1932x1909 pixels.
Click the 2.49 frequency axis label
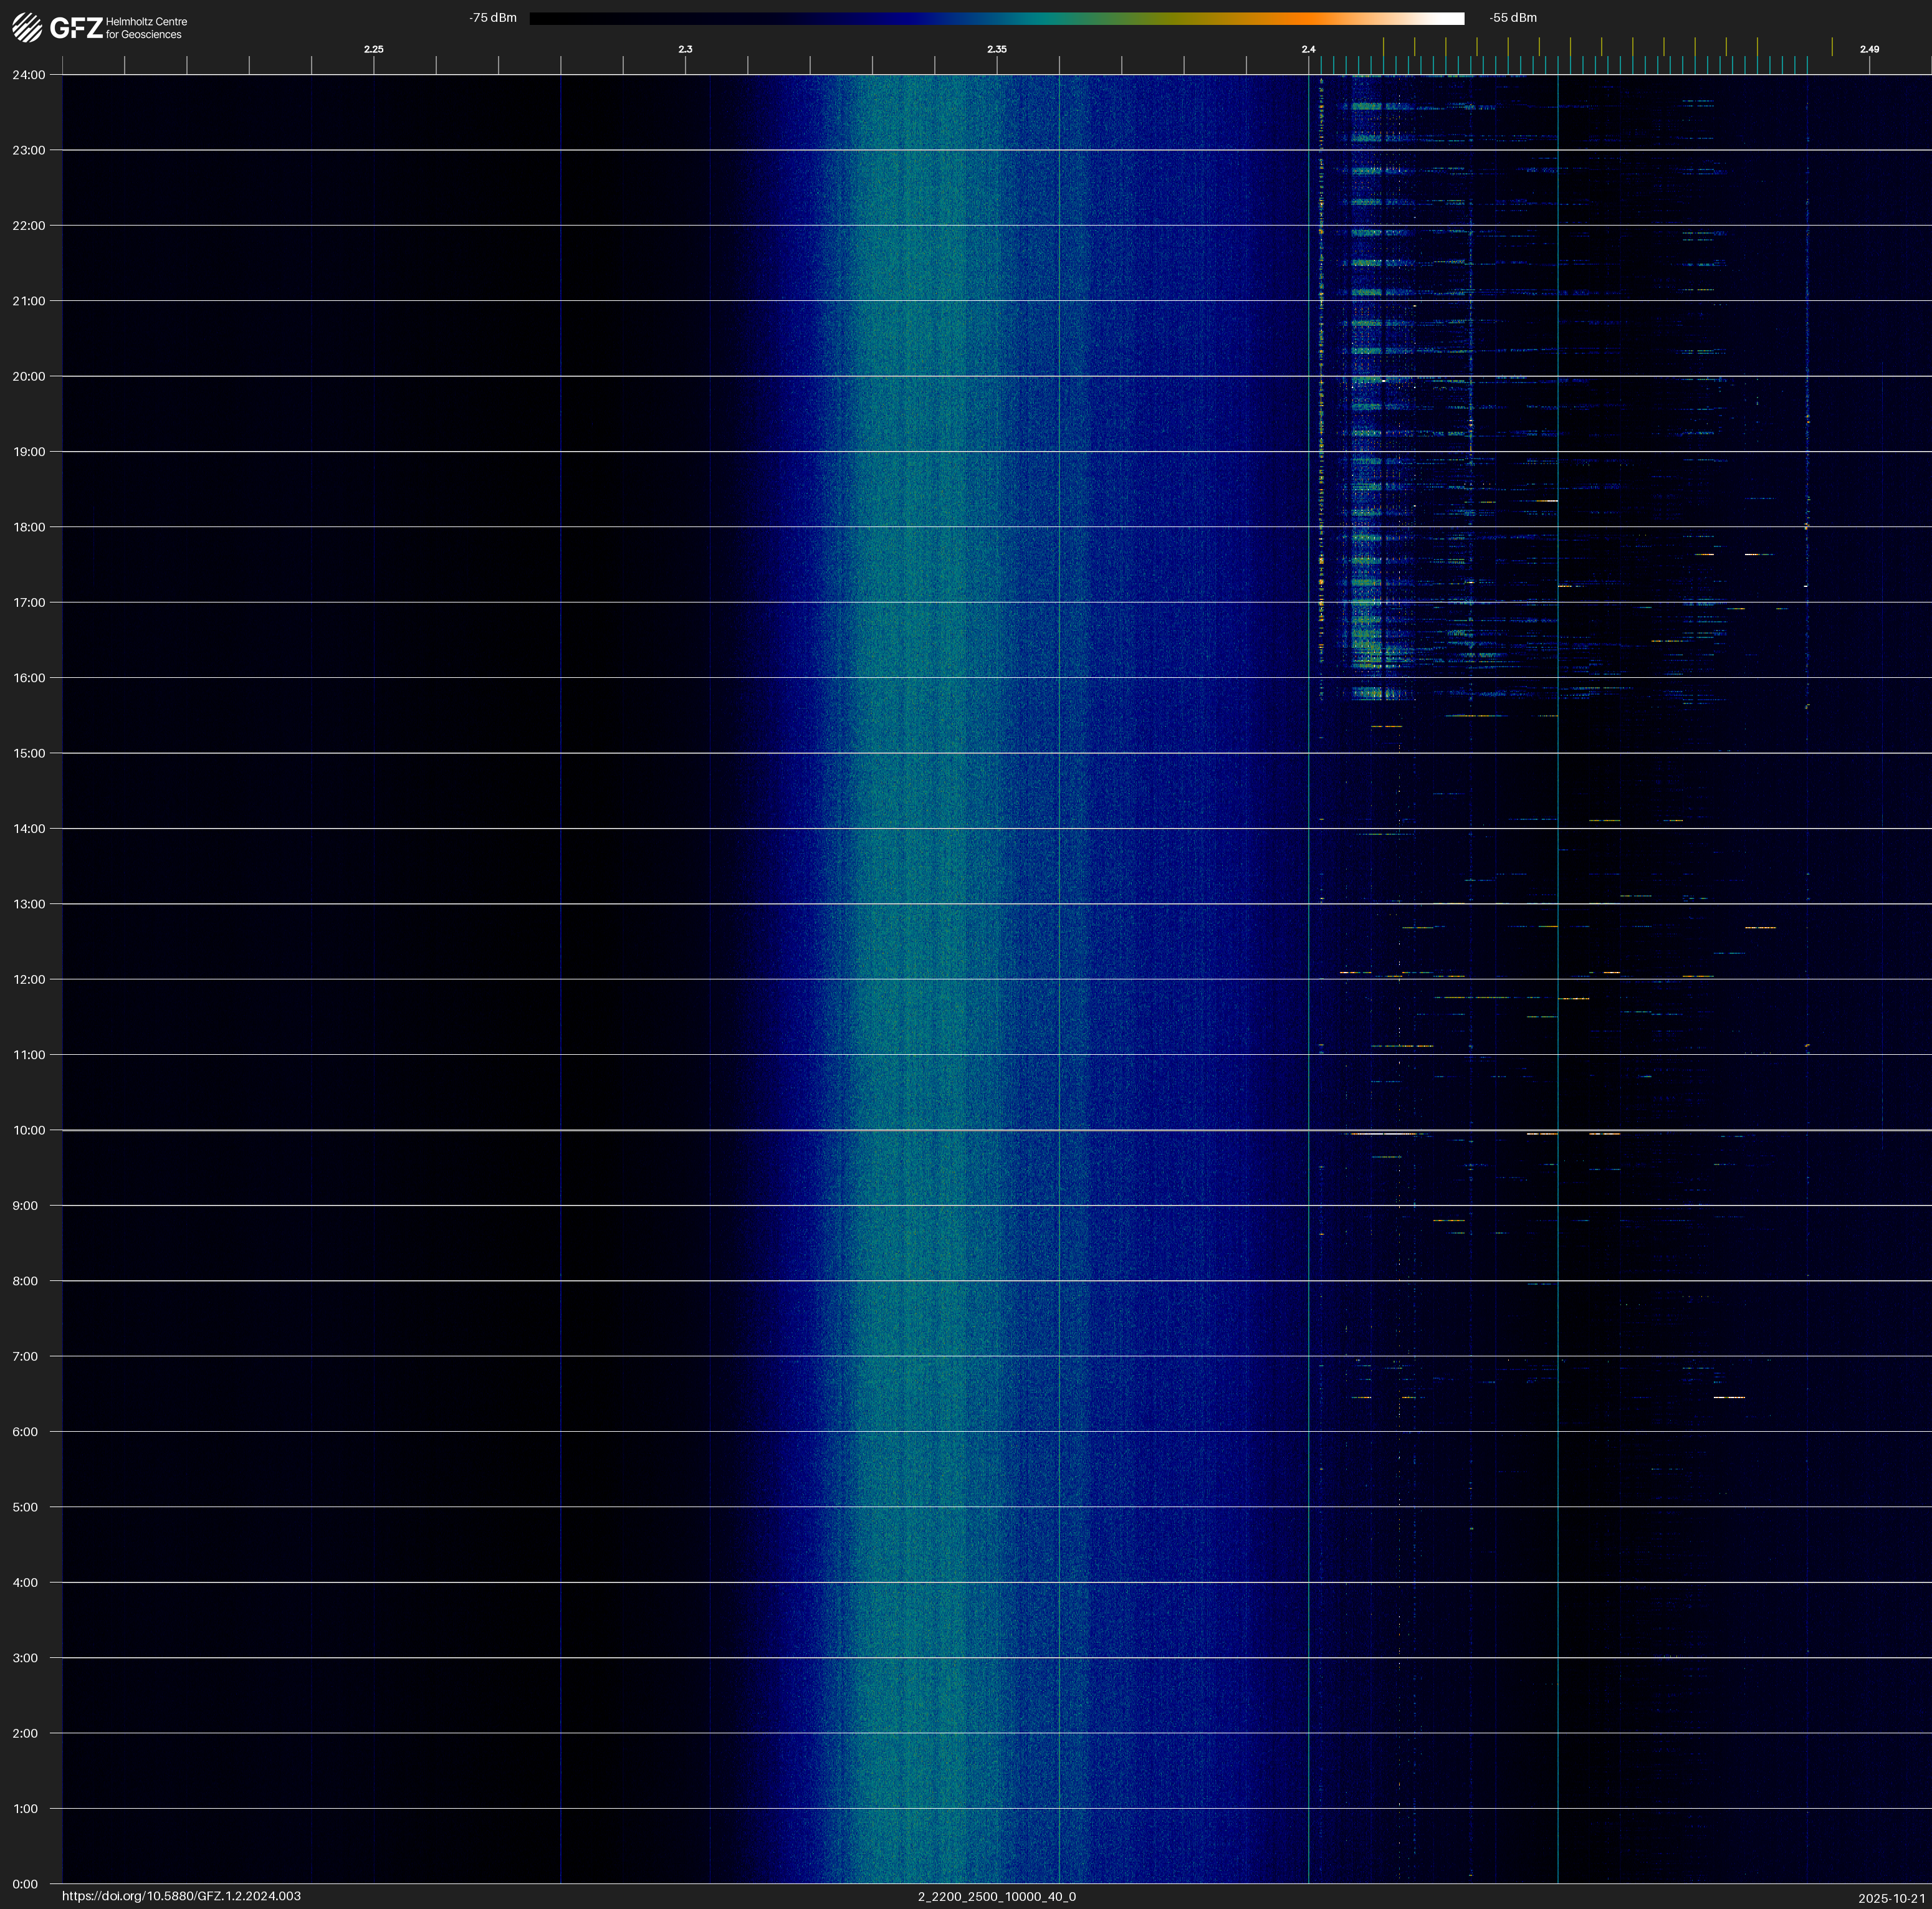click(x=1869, y=49)
